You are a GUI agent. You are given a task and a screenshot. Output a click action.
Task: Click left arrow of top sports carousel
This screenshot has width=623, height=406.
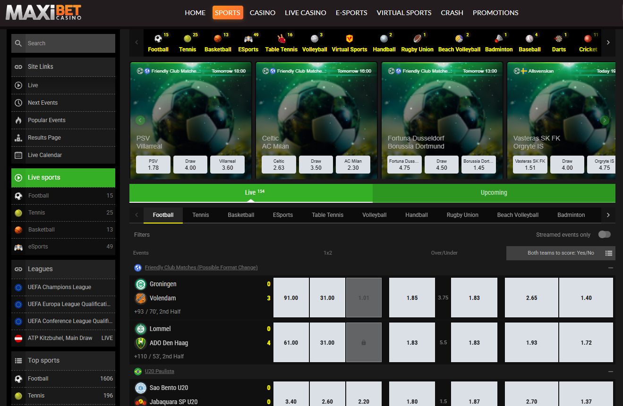coord(137,42)
